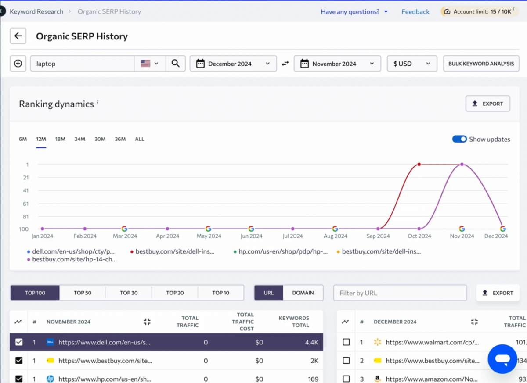The height and width of the screenshot is (383, 527).
Task: Check the walmart.com row checkbox
Action: pyautogui.click(x=347, y=342)
